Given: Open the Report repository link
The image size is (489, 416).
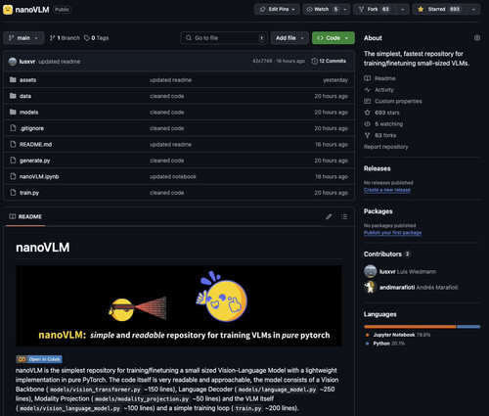Looking at the screenshot, I should 385,147.
